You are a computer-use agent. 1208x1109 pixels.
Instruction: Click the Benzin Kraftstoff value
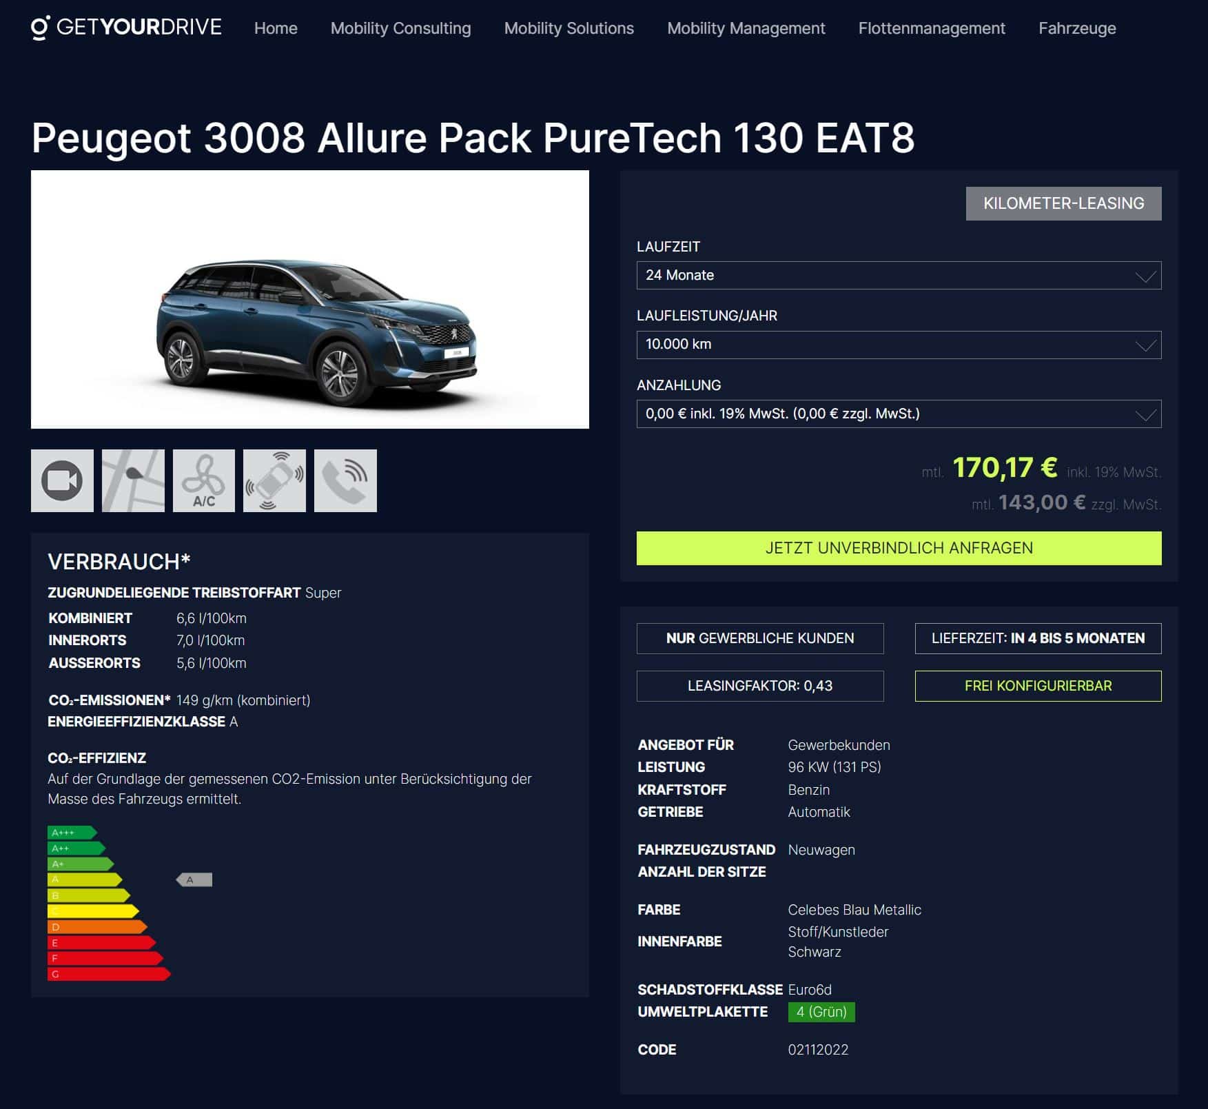click(x=809, y=790)
